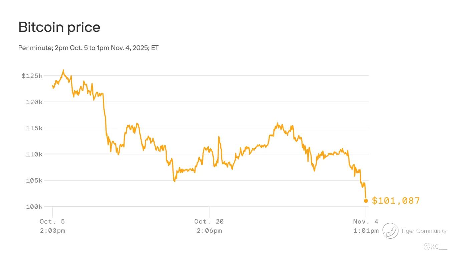Click the Oct. 20 date label
Image resolution: width=456 pixels, height=256 pixels.
coord(209,221)
